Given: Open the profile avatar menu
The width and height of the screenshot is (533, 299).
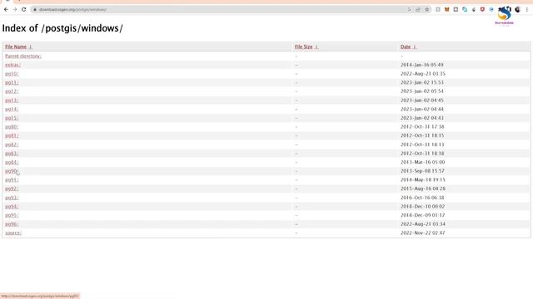Looking at the screenshot, I should 517,9.
